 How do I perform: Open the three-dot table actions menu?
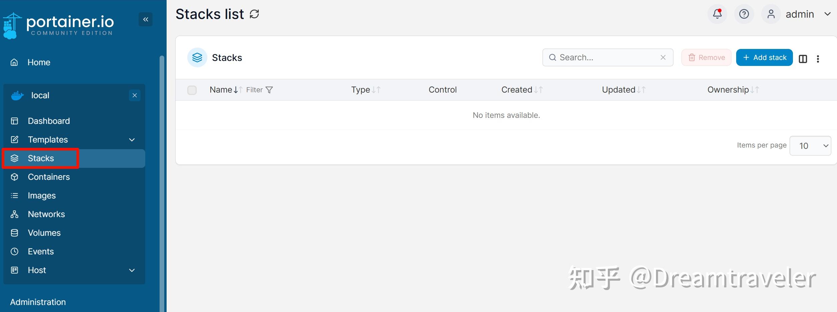coord(818,59)
